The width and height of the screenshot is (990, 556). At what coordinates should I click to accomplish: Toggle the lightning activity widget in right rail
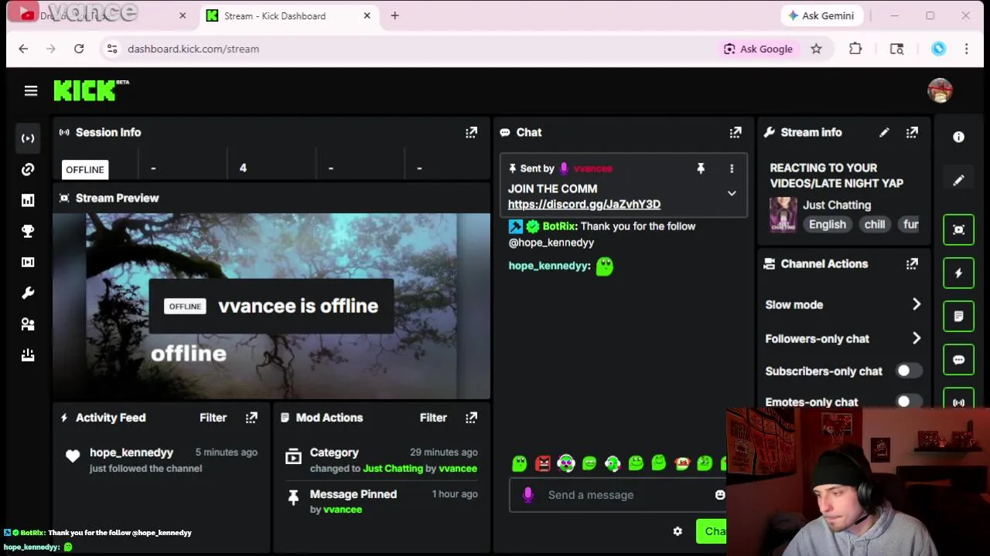click(958, 273)
